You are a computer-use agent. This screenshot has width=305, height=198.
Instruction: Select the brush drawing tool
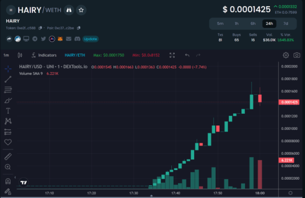pyautogui.click(x=8, y=101)
